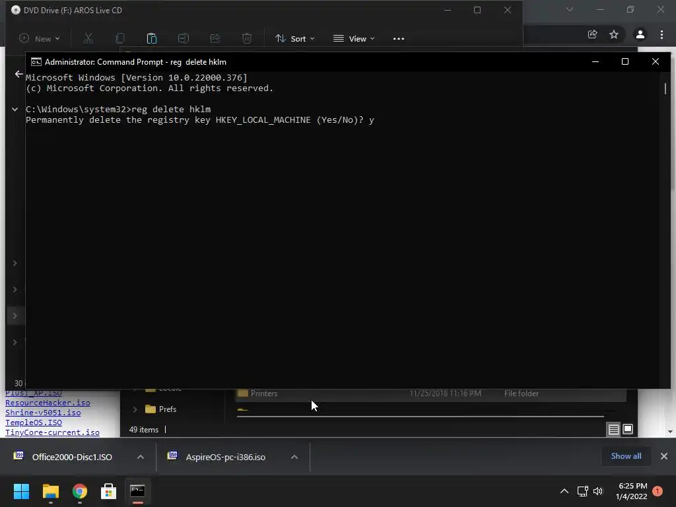Click the Command Prompt vertical scrollbar thumb
The image size is (676, 507).
click(665, 88)
